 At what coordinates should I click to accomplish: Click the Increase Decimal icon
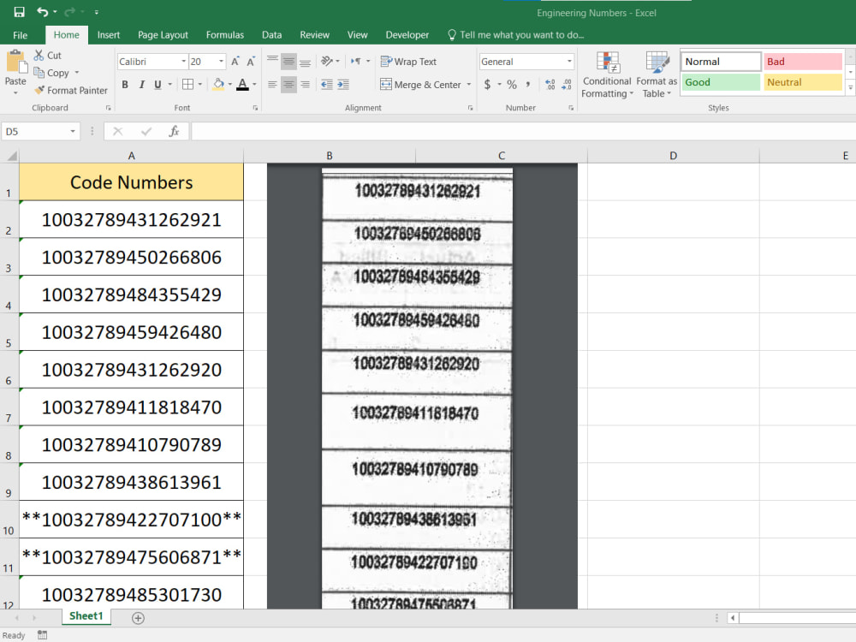tap(550, 84)
